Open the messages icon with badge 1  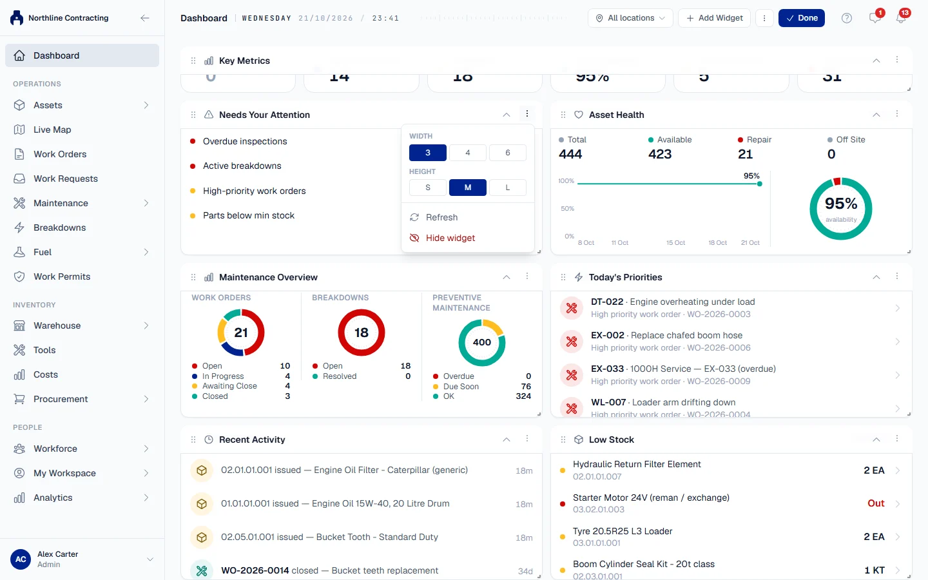tap(875, 18)
